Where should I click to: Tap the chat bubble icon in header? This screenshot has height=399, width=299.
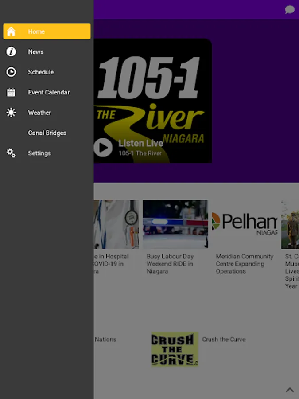[290, 10]
